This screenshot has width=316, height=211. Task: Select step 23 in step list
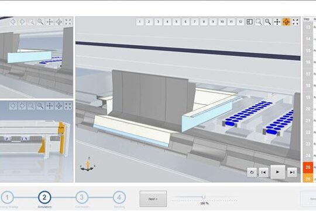(x=308, y=144)
